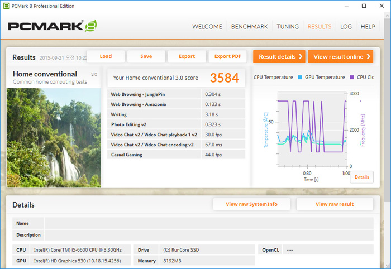Image resolution: width=391 pixels, height=269 pixels.
Task: Click the Export button
Action: point(187,56)
